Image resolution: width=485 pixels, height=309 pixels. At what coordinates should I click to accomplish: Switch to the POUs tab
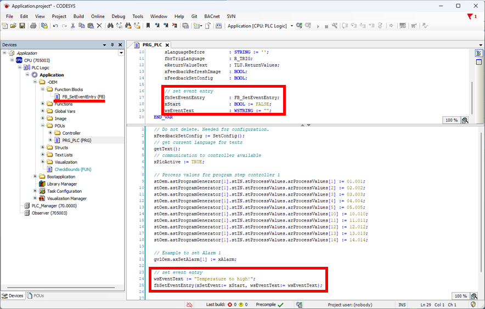point(35,296)
